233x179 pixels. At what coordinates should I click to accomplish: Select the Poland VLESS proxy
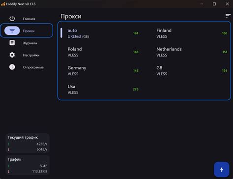tap(100, 52)
